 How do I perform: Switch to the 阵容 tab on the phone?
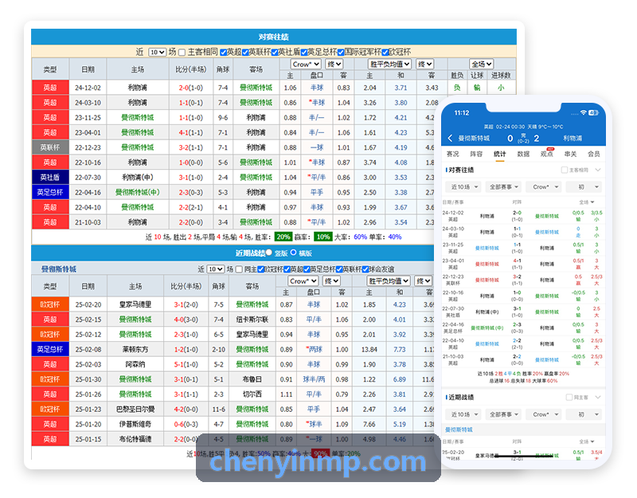(476, 154)
